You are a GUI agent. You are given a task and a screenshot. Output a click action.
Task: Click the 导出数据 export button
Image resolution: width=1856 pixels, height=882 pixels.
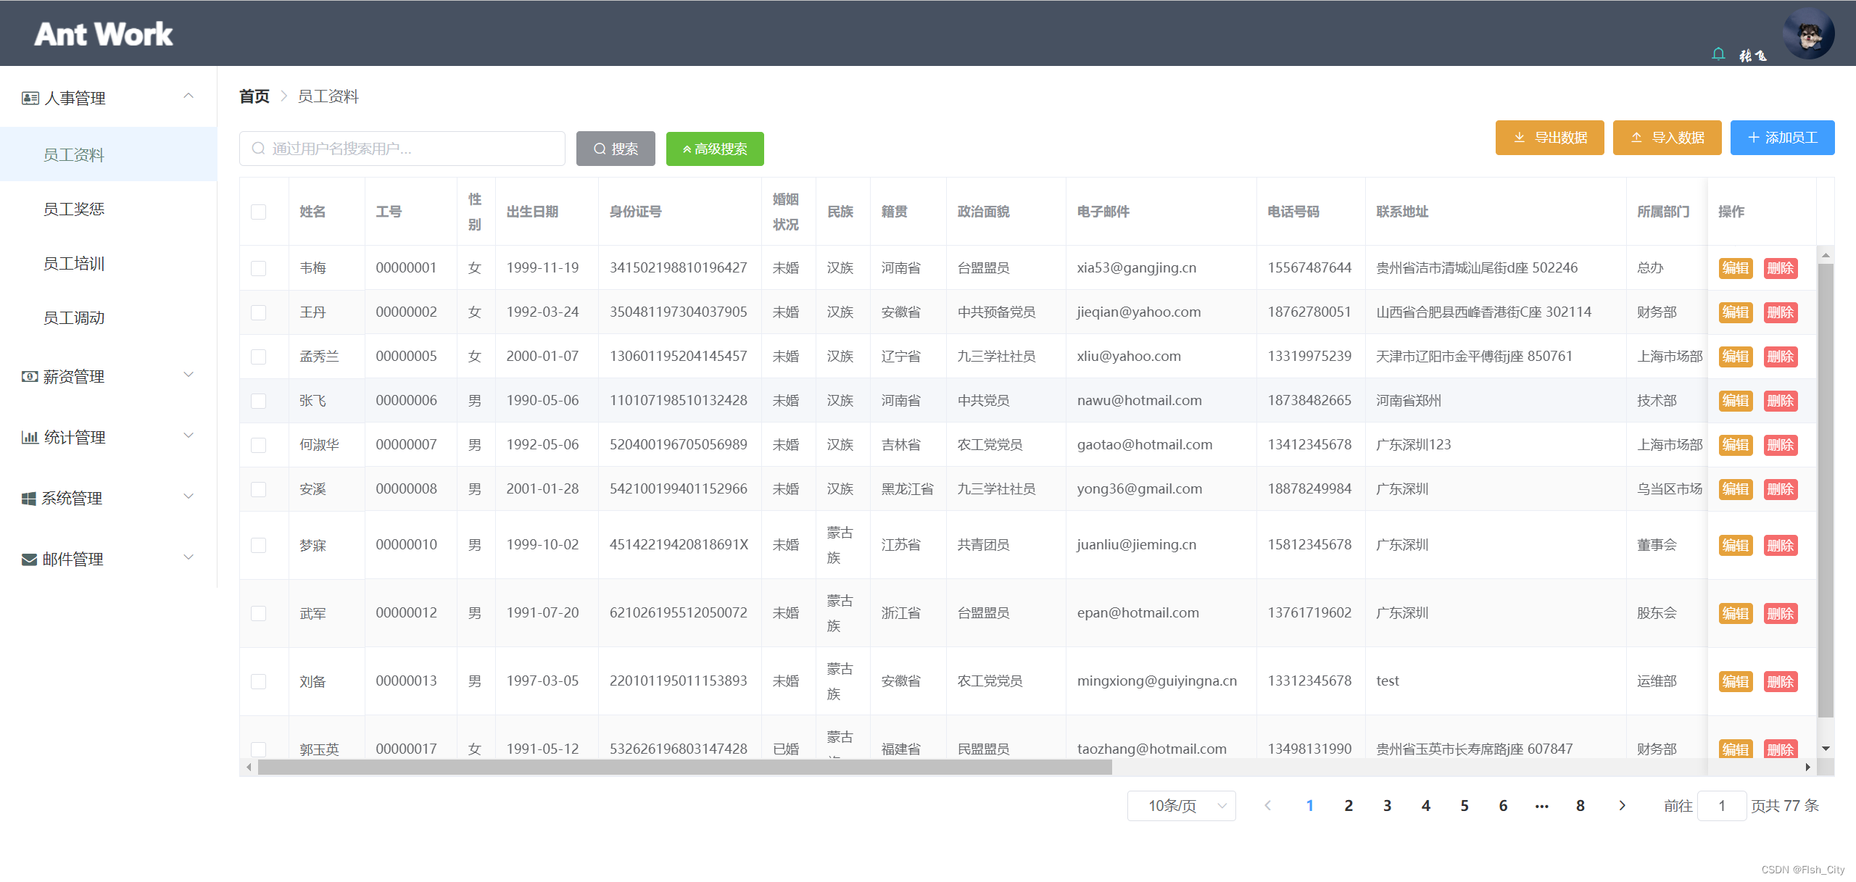pyautogui.click(x=1549, y=138)
